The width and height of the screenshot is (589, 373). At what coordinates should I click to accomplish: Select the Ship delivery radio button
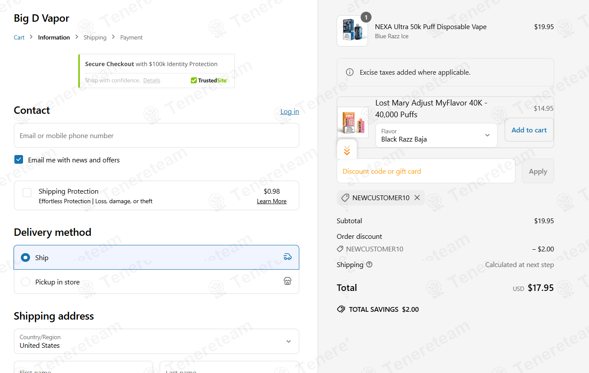tap(26, 257)
